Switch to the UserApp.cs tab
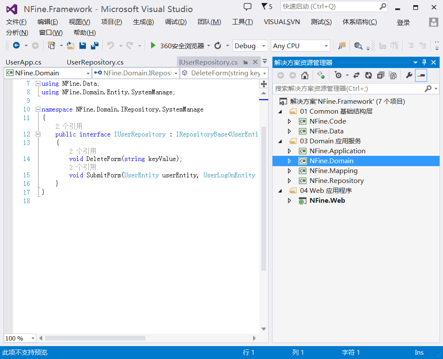443x359 pixels. tap(23, 62)
